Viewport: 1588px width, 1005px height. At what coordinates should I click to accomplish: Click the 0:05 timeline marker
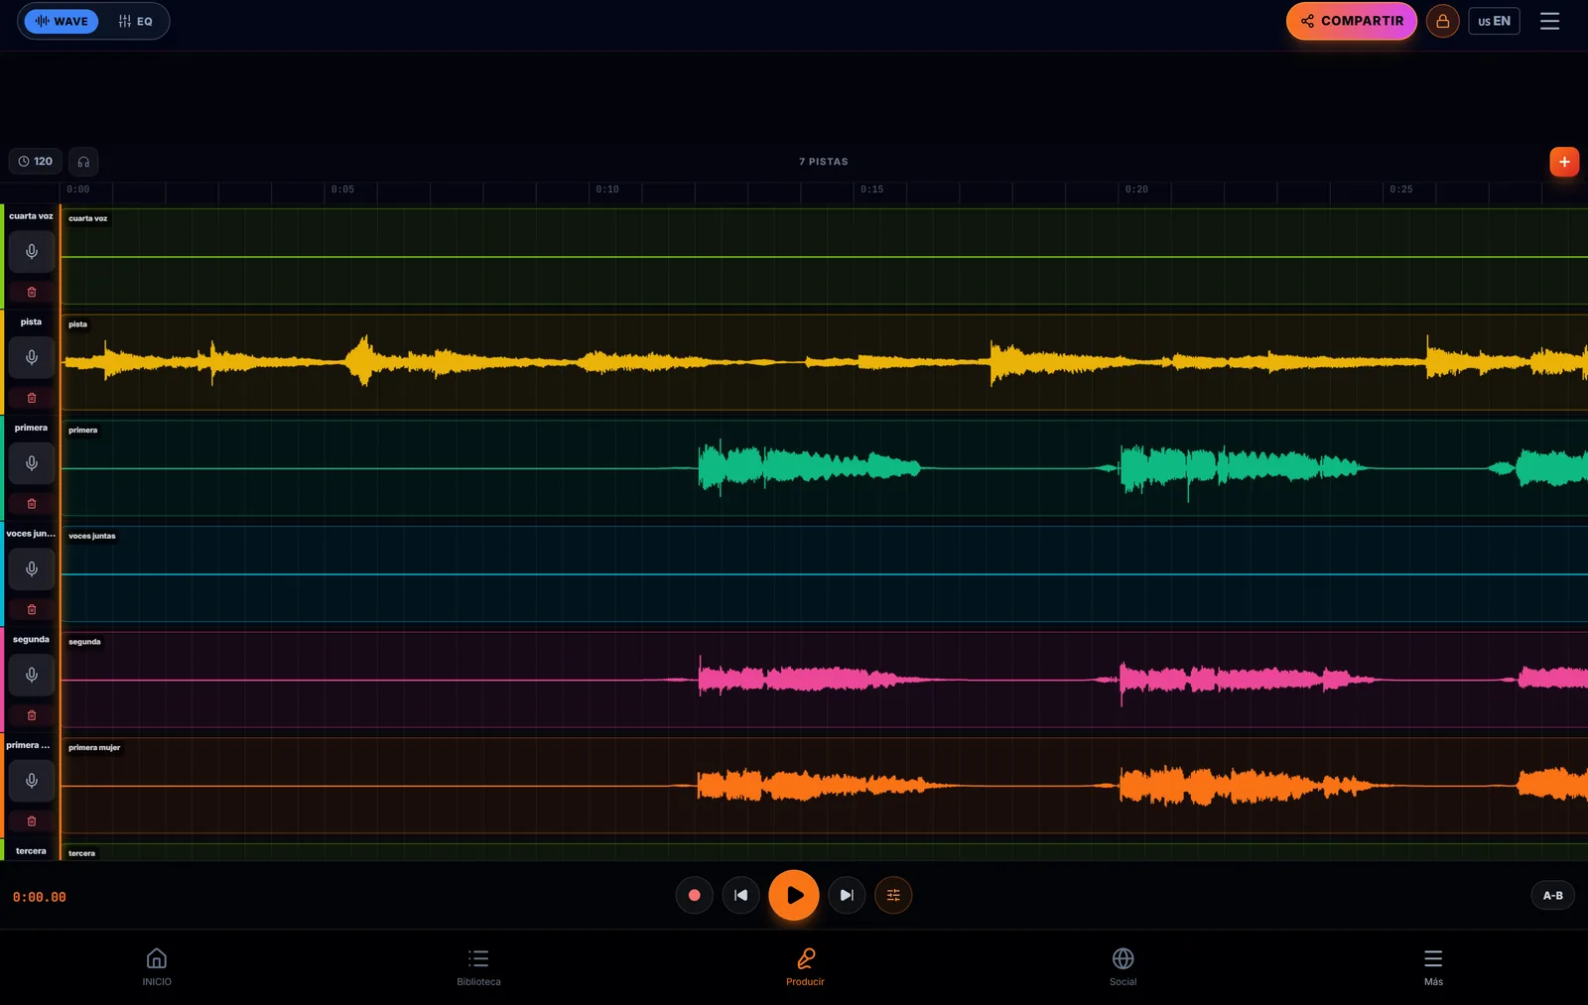pyautogui.click(x=342, y=189)
